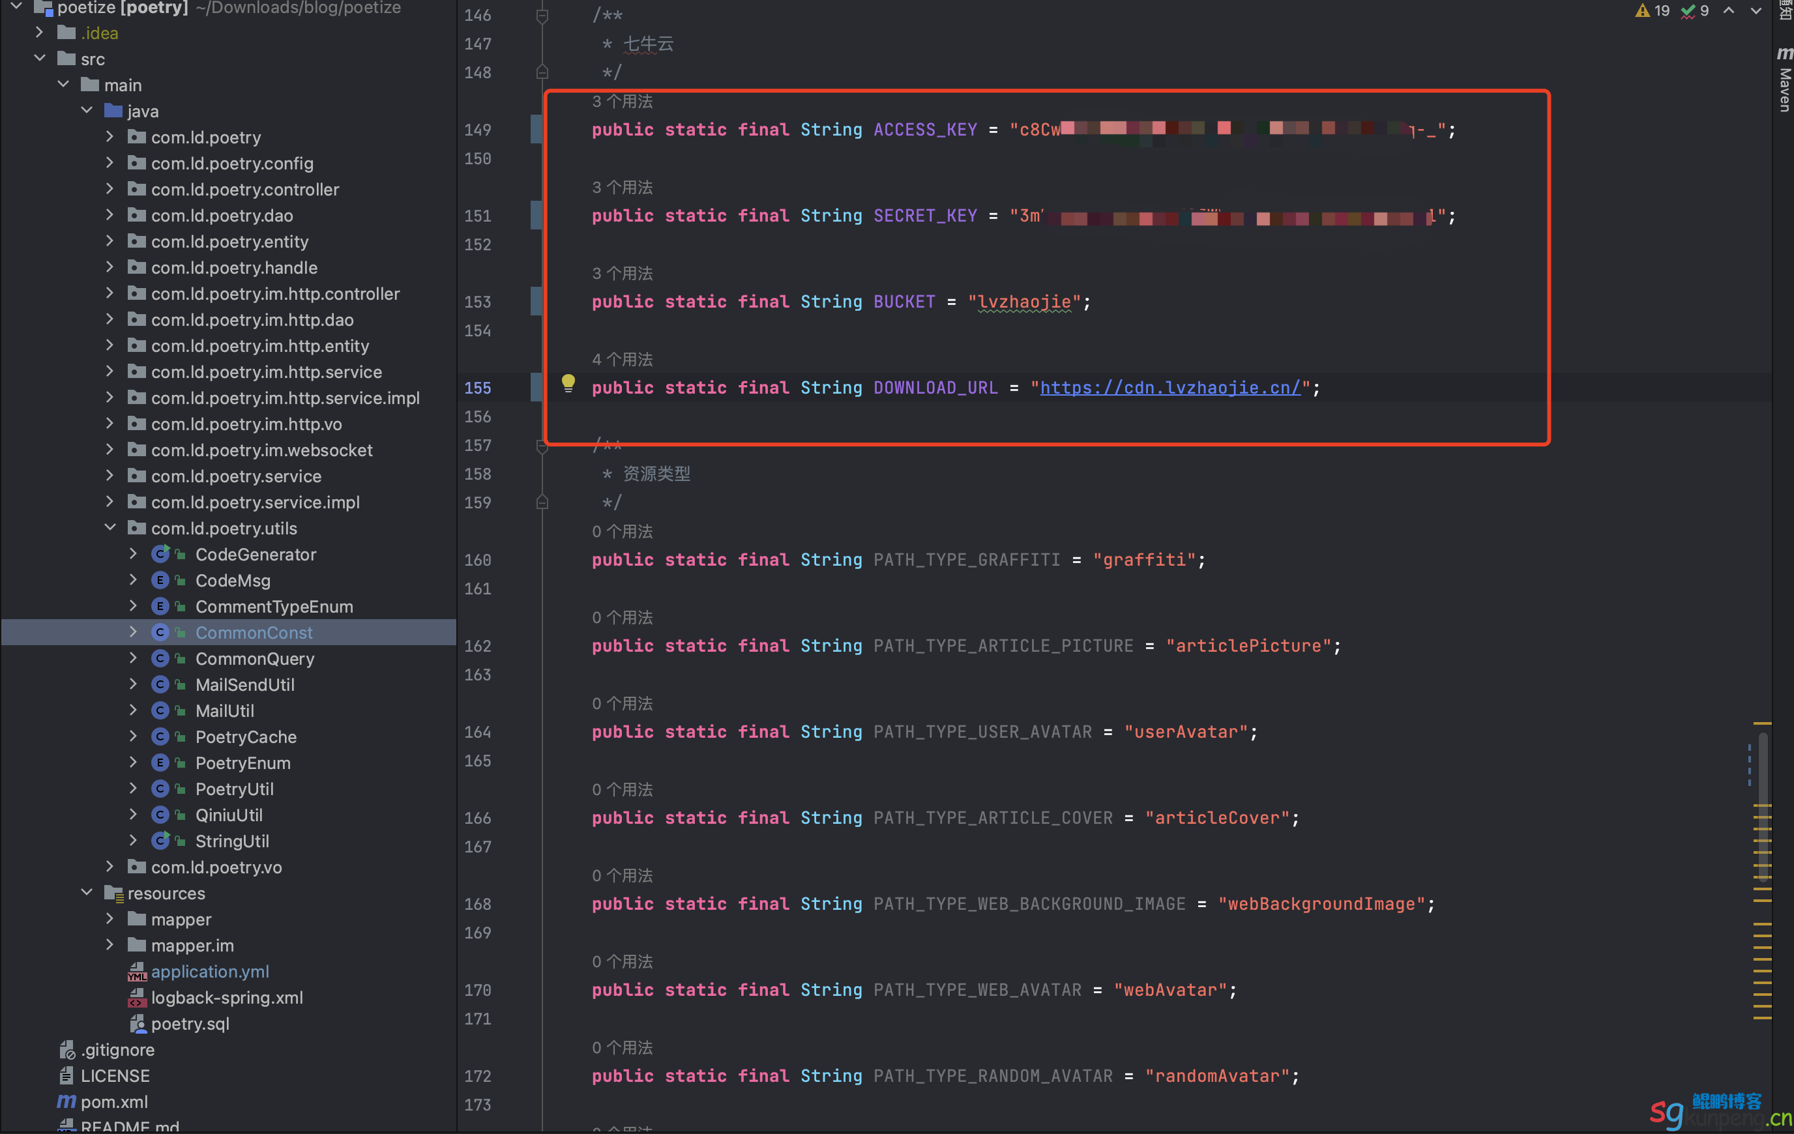Screen dimensions: 1794x1134
Task: Expand the com.ld.poetry.controller package
Action: click(110, 188)
